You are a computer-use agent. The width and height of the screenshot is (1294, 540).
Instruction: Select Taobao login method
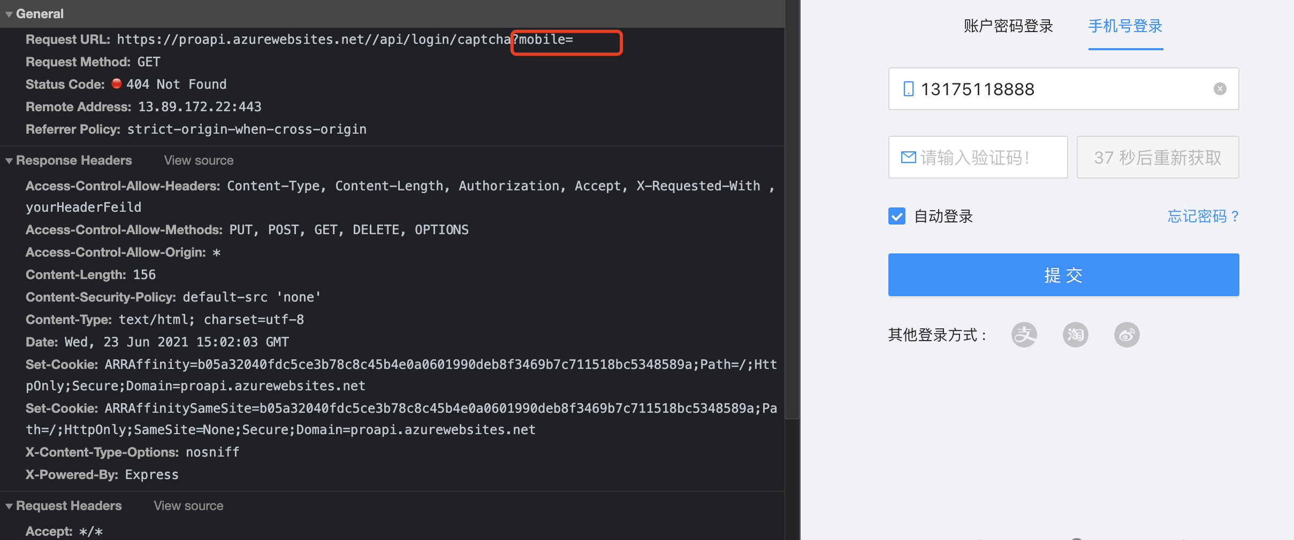click(1075, 334)
